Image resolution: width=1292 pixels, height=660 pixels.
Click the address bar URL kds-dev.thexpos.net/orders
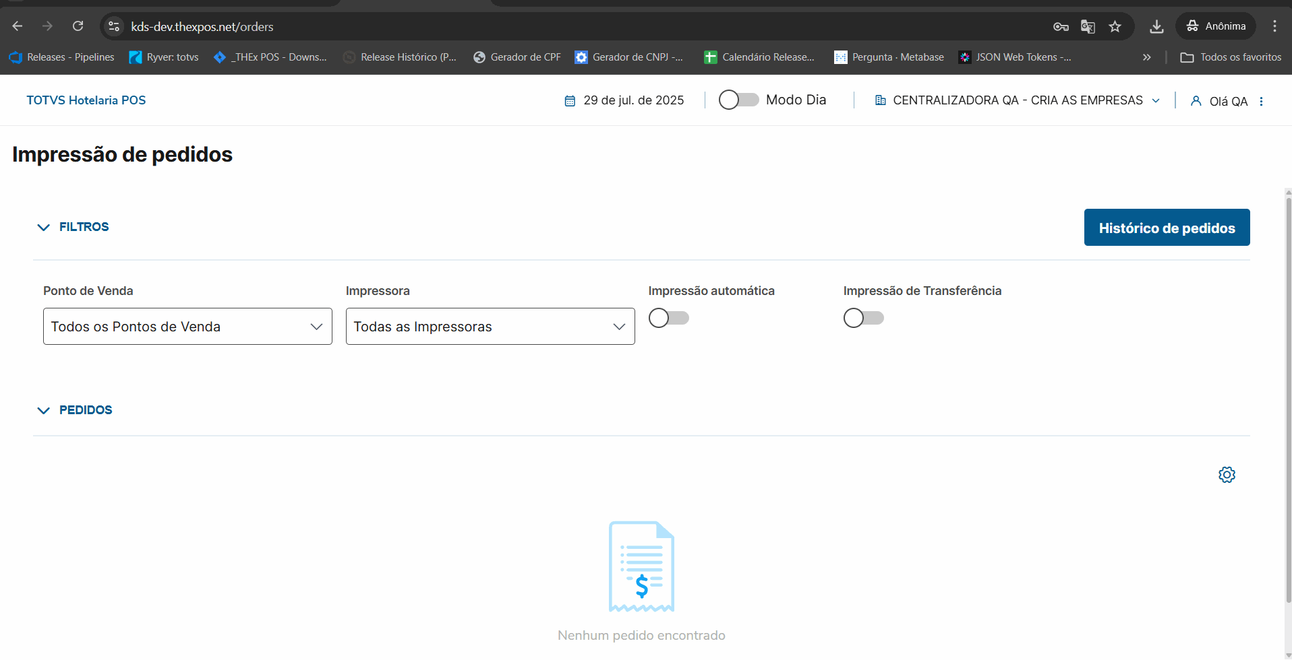[202, 26]
